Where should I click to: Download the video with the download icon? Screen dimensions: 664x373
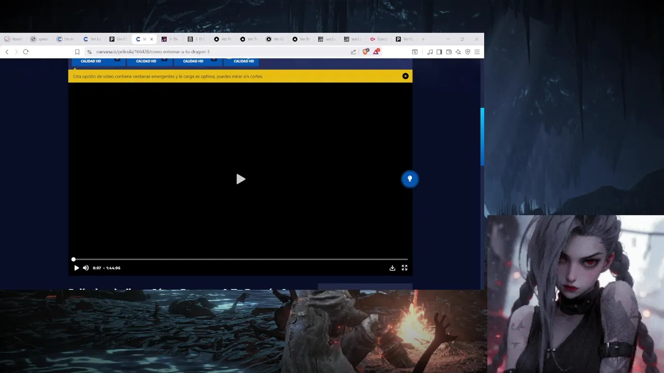392,268
